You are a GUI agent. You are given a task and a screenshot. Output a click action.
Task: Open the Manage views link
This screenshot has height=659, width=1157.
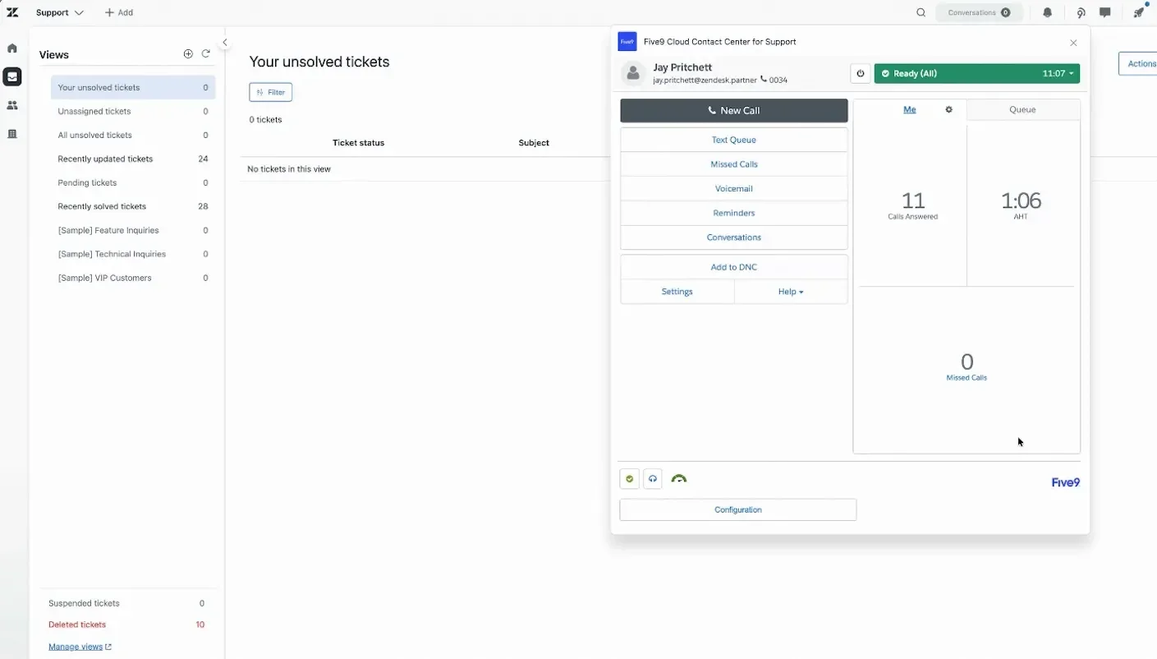[x=80, y=647]
